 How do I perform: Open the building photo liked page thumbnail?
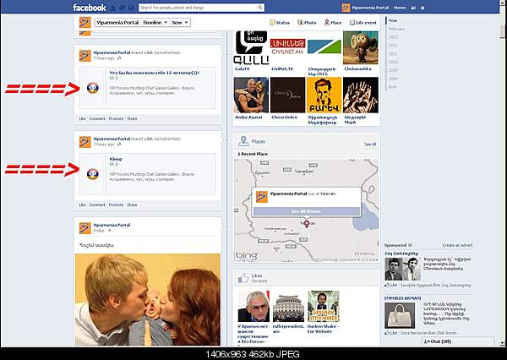coord(288,306)
